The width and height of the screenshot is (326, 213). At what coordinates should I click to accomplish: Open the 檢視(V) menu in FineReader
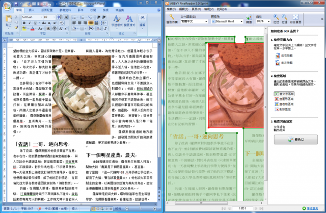click(x=209, y=9)
